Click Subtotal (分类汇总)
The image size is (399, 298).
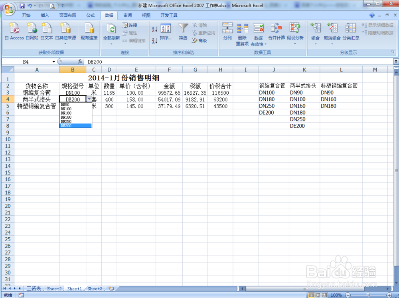pos(351,31)
